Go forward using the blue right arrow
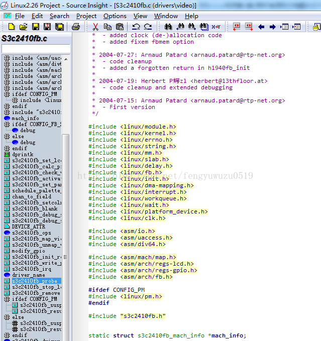 click(x=272, y=27)
